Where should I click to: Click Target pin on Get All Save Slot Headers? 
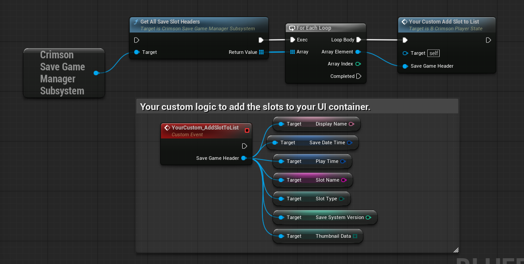[x=136, y=52]
